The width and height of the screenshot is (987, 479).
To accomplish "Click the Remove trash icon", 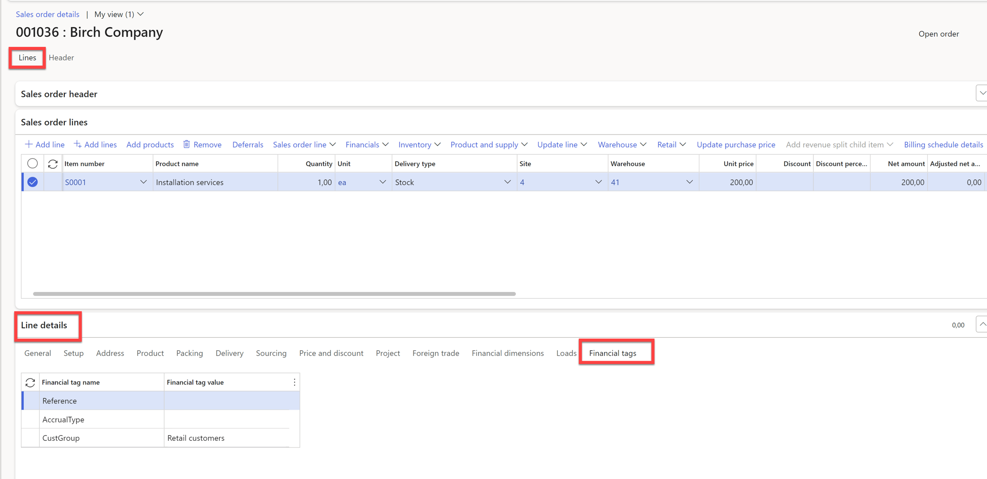I will tap(186, 144).
